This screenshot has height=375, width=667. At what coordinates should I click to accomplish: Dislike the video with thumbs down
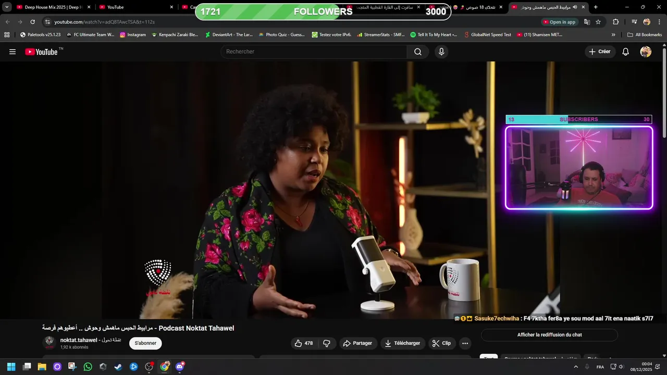pos(327,343)
